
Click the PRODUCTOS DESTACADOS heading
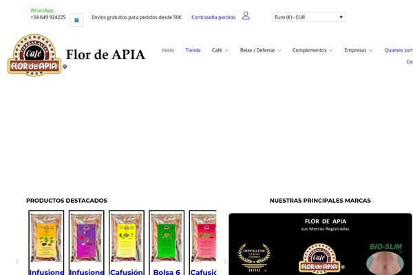click(67, 201)
